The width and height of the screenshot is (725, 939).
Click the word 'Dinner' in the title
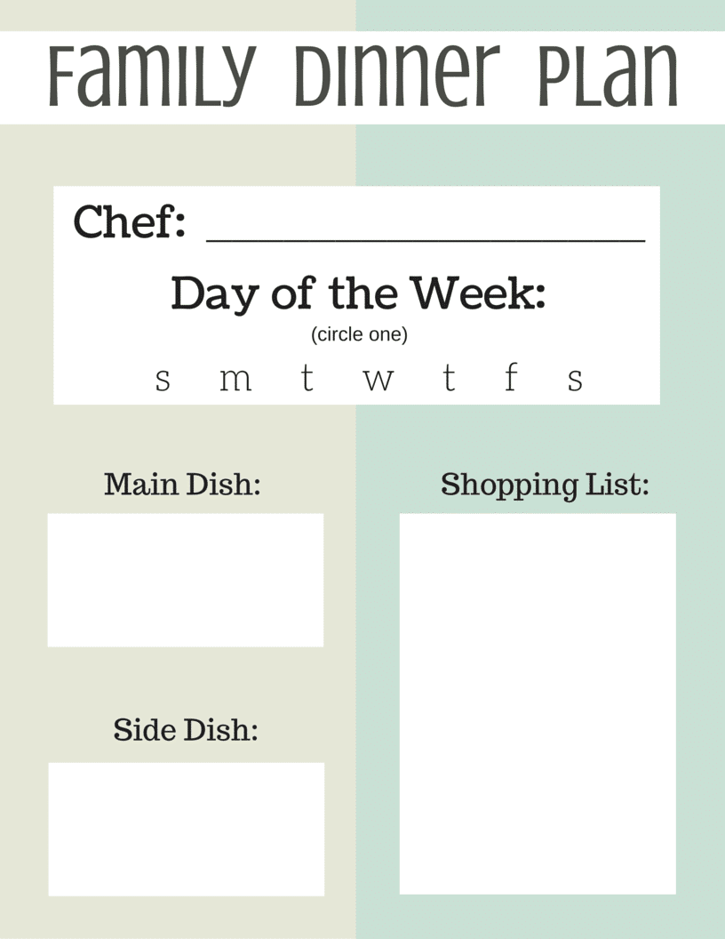point(397,76)
